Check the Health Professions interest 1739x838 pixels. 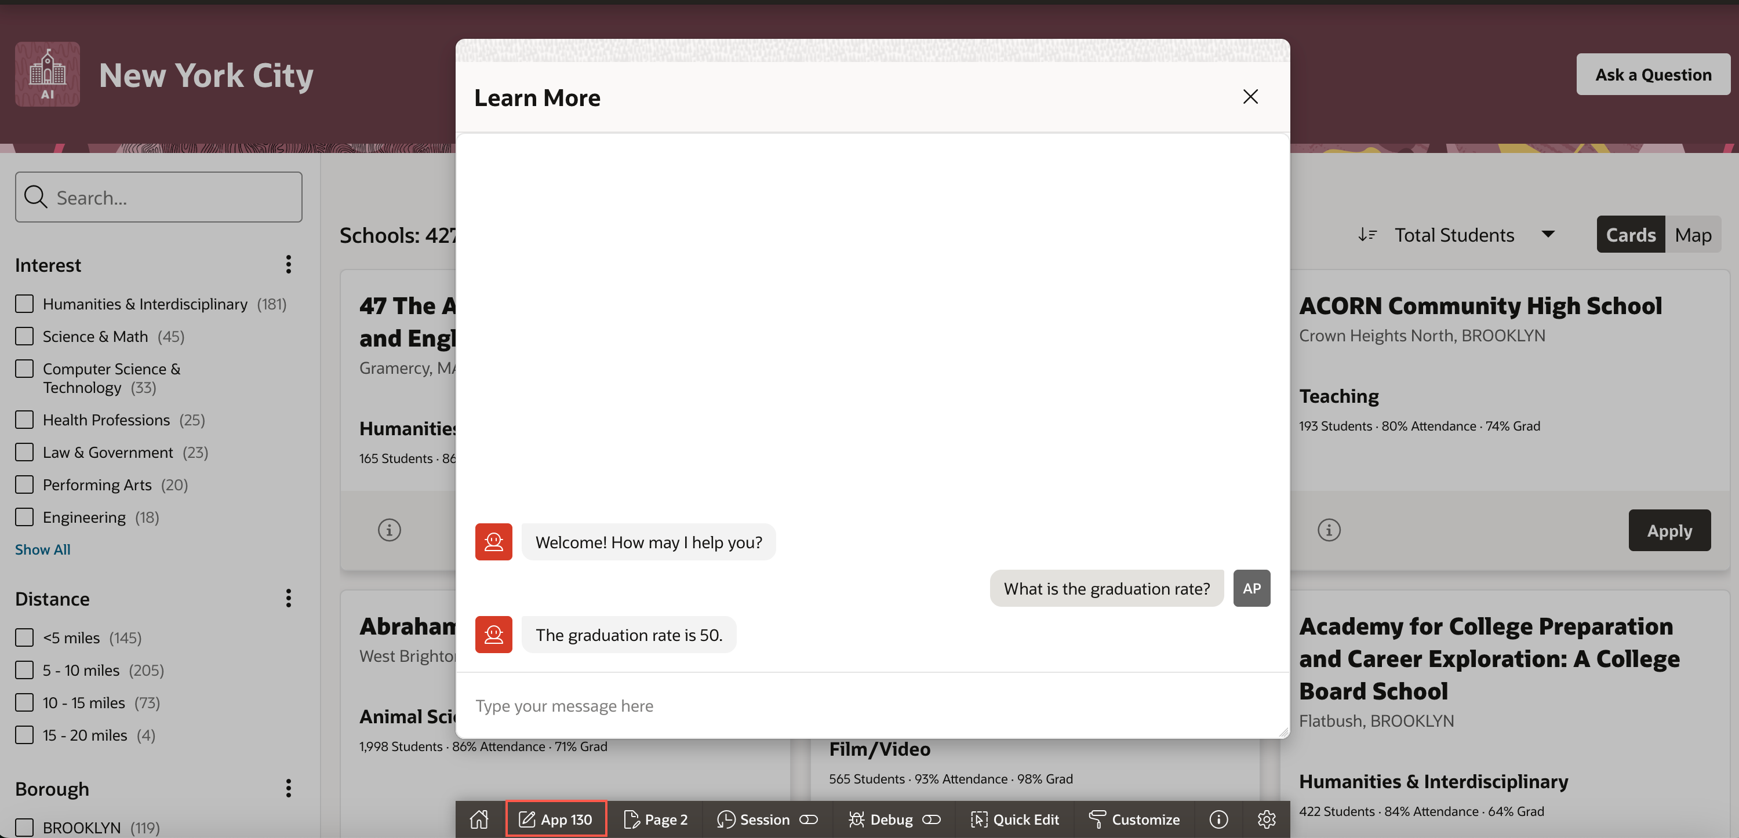pyautogui.click(x=24, y=420)
